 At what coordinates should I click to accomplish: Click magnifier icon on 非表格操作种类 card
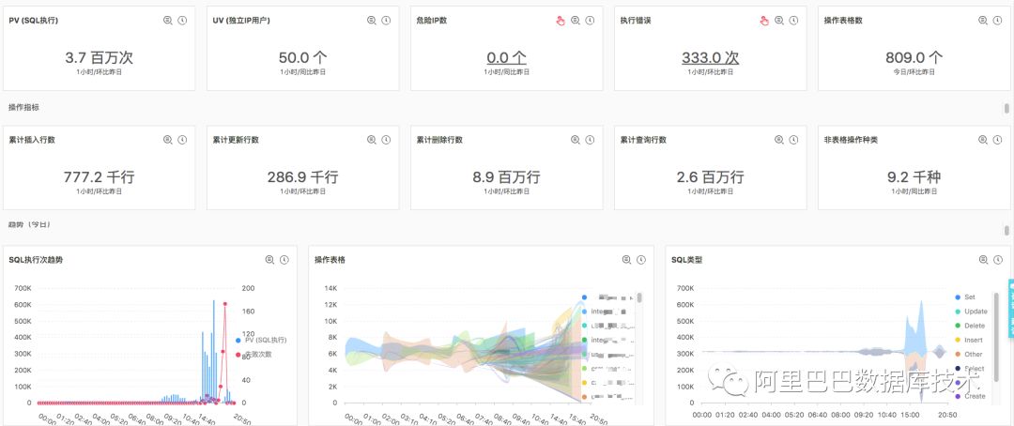[x=983, y=140]
